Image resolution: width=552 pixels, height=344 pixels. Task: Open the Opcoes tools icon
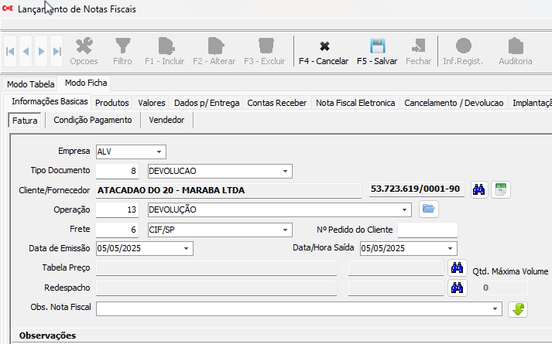(84, 45)
